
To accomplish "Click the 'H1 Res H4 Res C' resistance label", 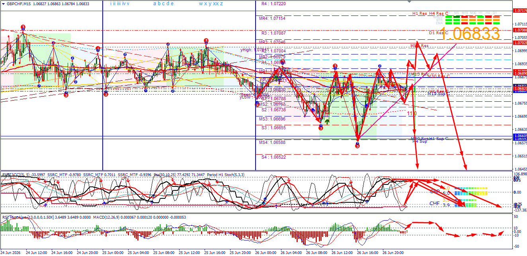I will pos(430,14).
